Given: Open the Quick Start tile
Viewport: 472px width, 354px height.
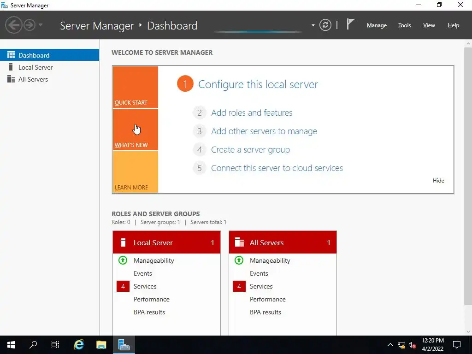Looking at the screenshot, I should pyautogui.click(x=136, y=87).
